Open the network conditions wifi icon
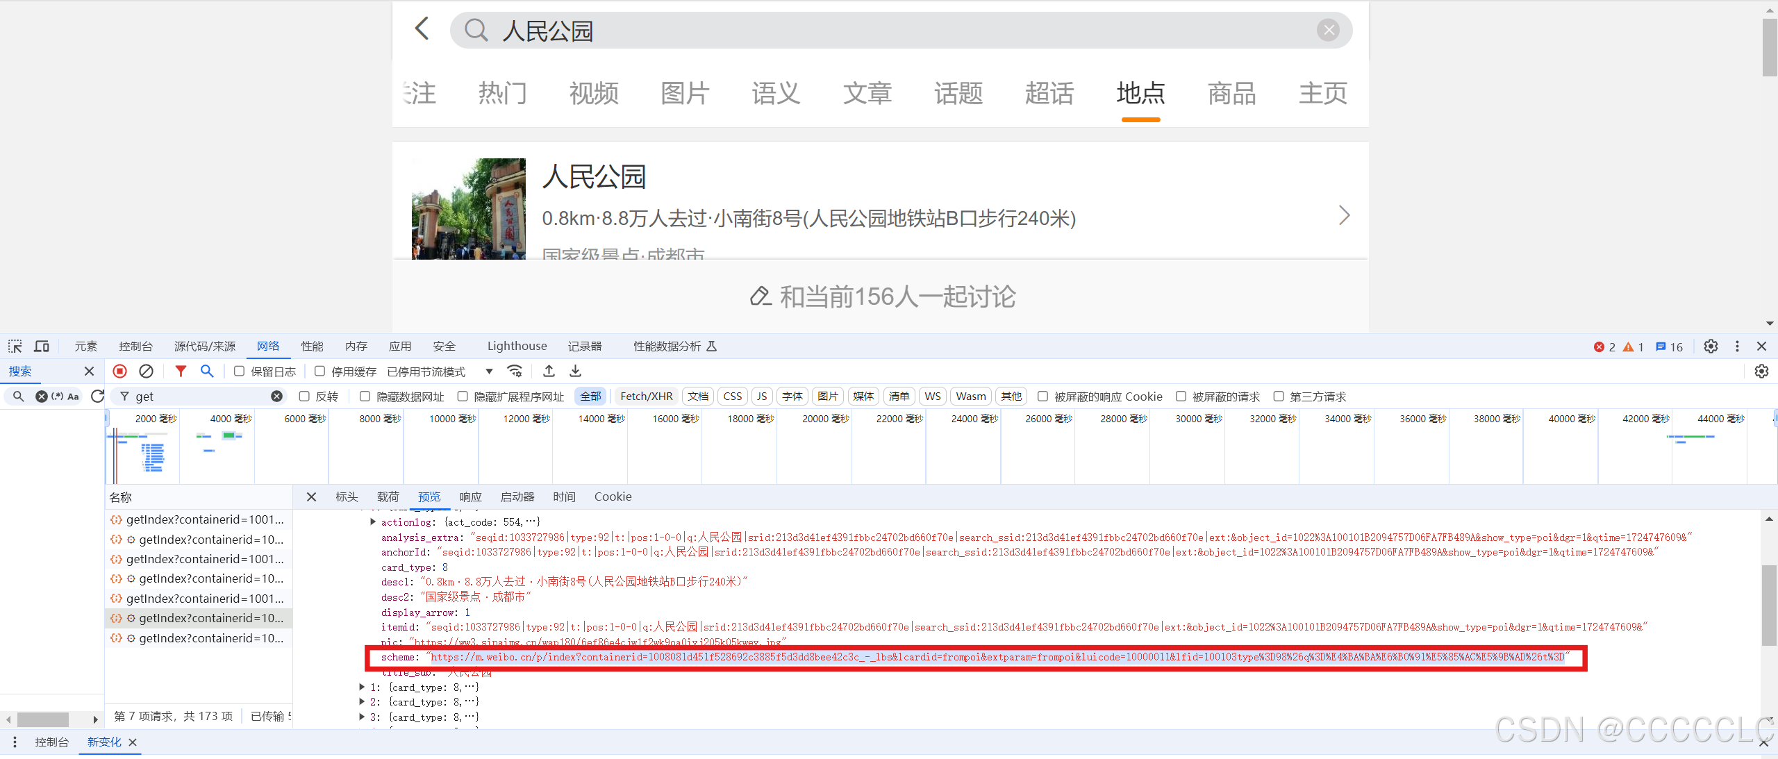 tap(515, 372)
